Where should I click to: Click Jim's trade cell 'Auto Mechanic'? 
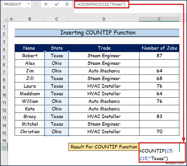(x=104, y=71)
